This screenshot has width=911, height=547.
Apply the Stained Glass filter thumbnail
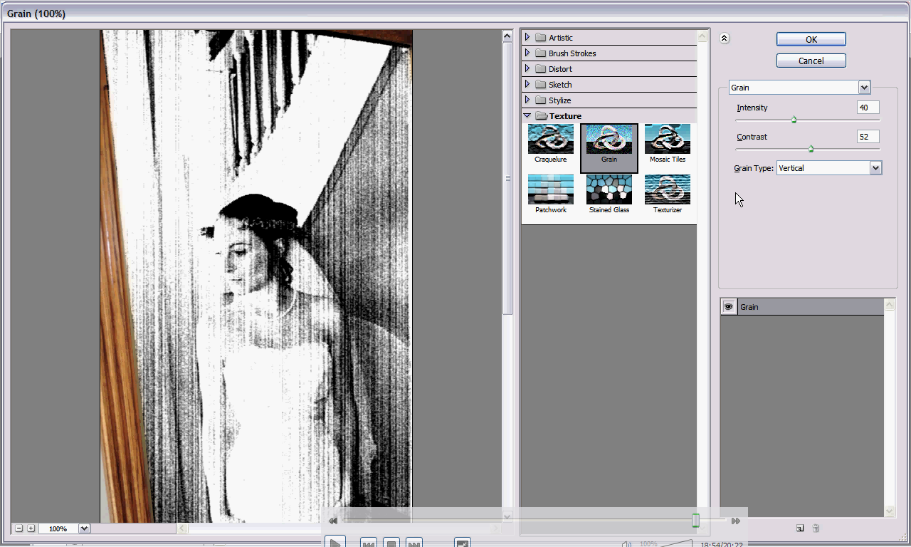pos(609,189)
